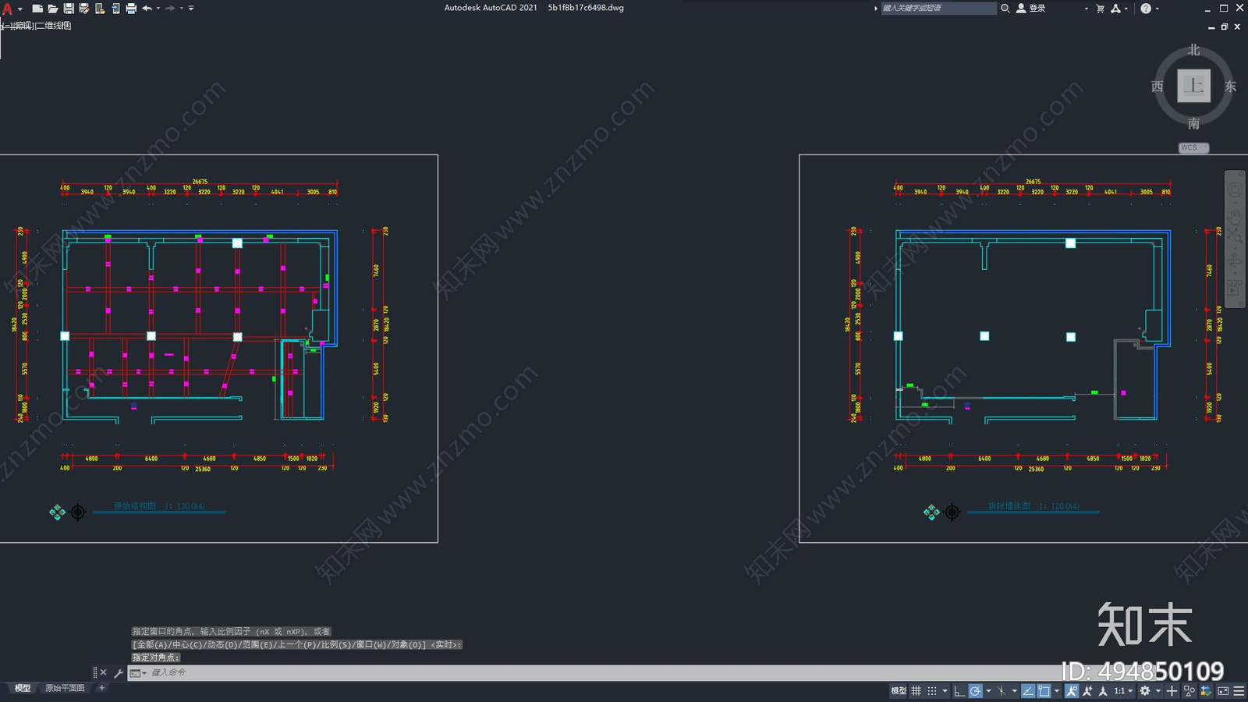Toggle snap mode dots in status bar
The width and height of the screenshot is (1248, 702).
point(932,691)
